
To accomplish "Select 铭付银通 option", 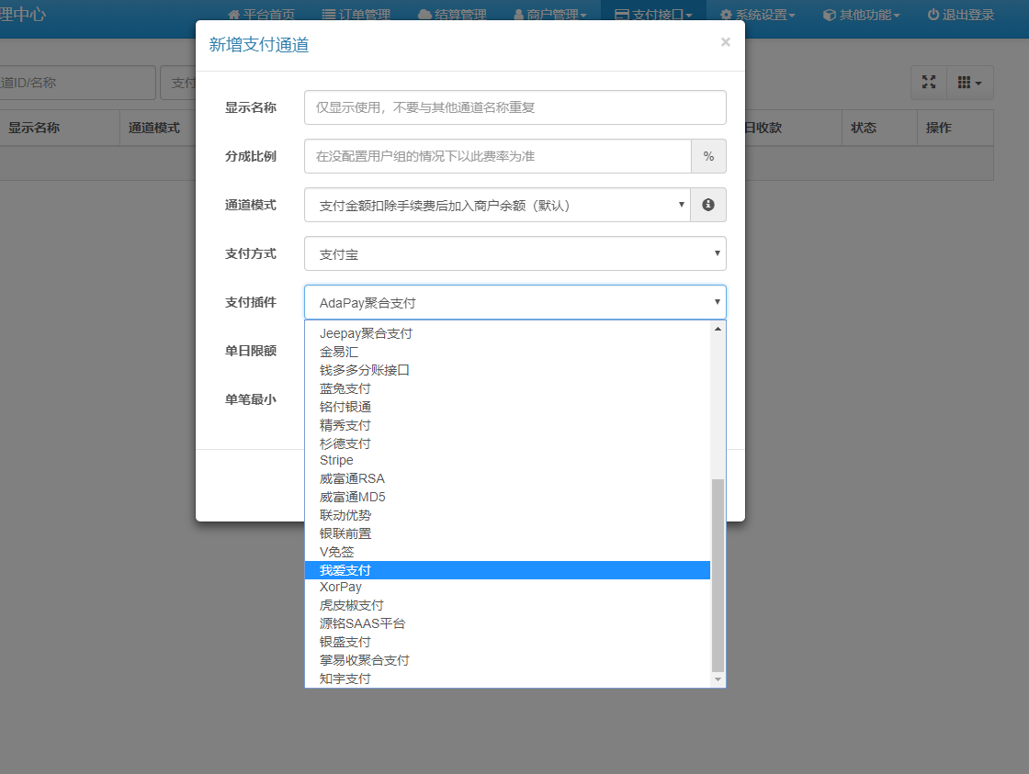I will (x=507, y=407).
